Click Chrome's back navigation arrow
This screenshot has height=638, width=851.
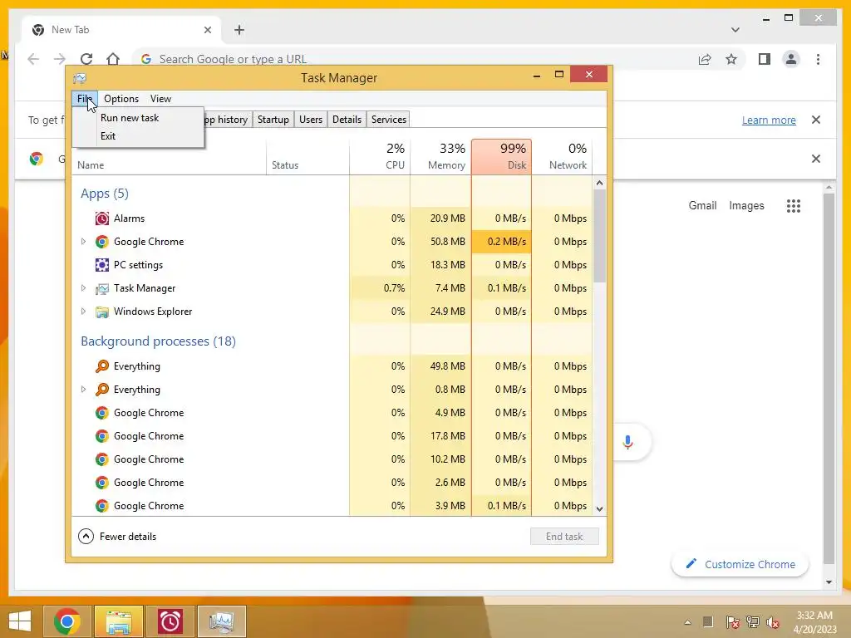pyautogui.click(x=33, y=59)
